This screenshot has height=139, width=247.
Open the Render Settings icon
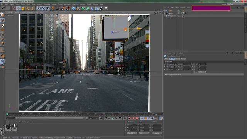point(68,8)
